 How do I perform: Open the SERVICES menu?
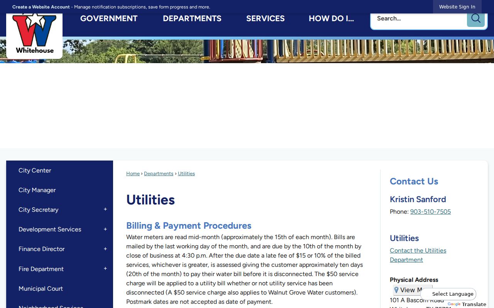[266, 18]
